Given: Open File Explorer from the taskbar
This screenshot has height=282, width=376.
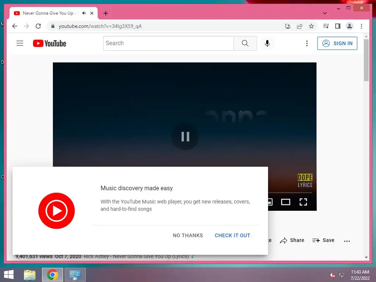Looking at the screenshot, I should (30, 275).
